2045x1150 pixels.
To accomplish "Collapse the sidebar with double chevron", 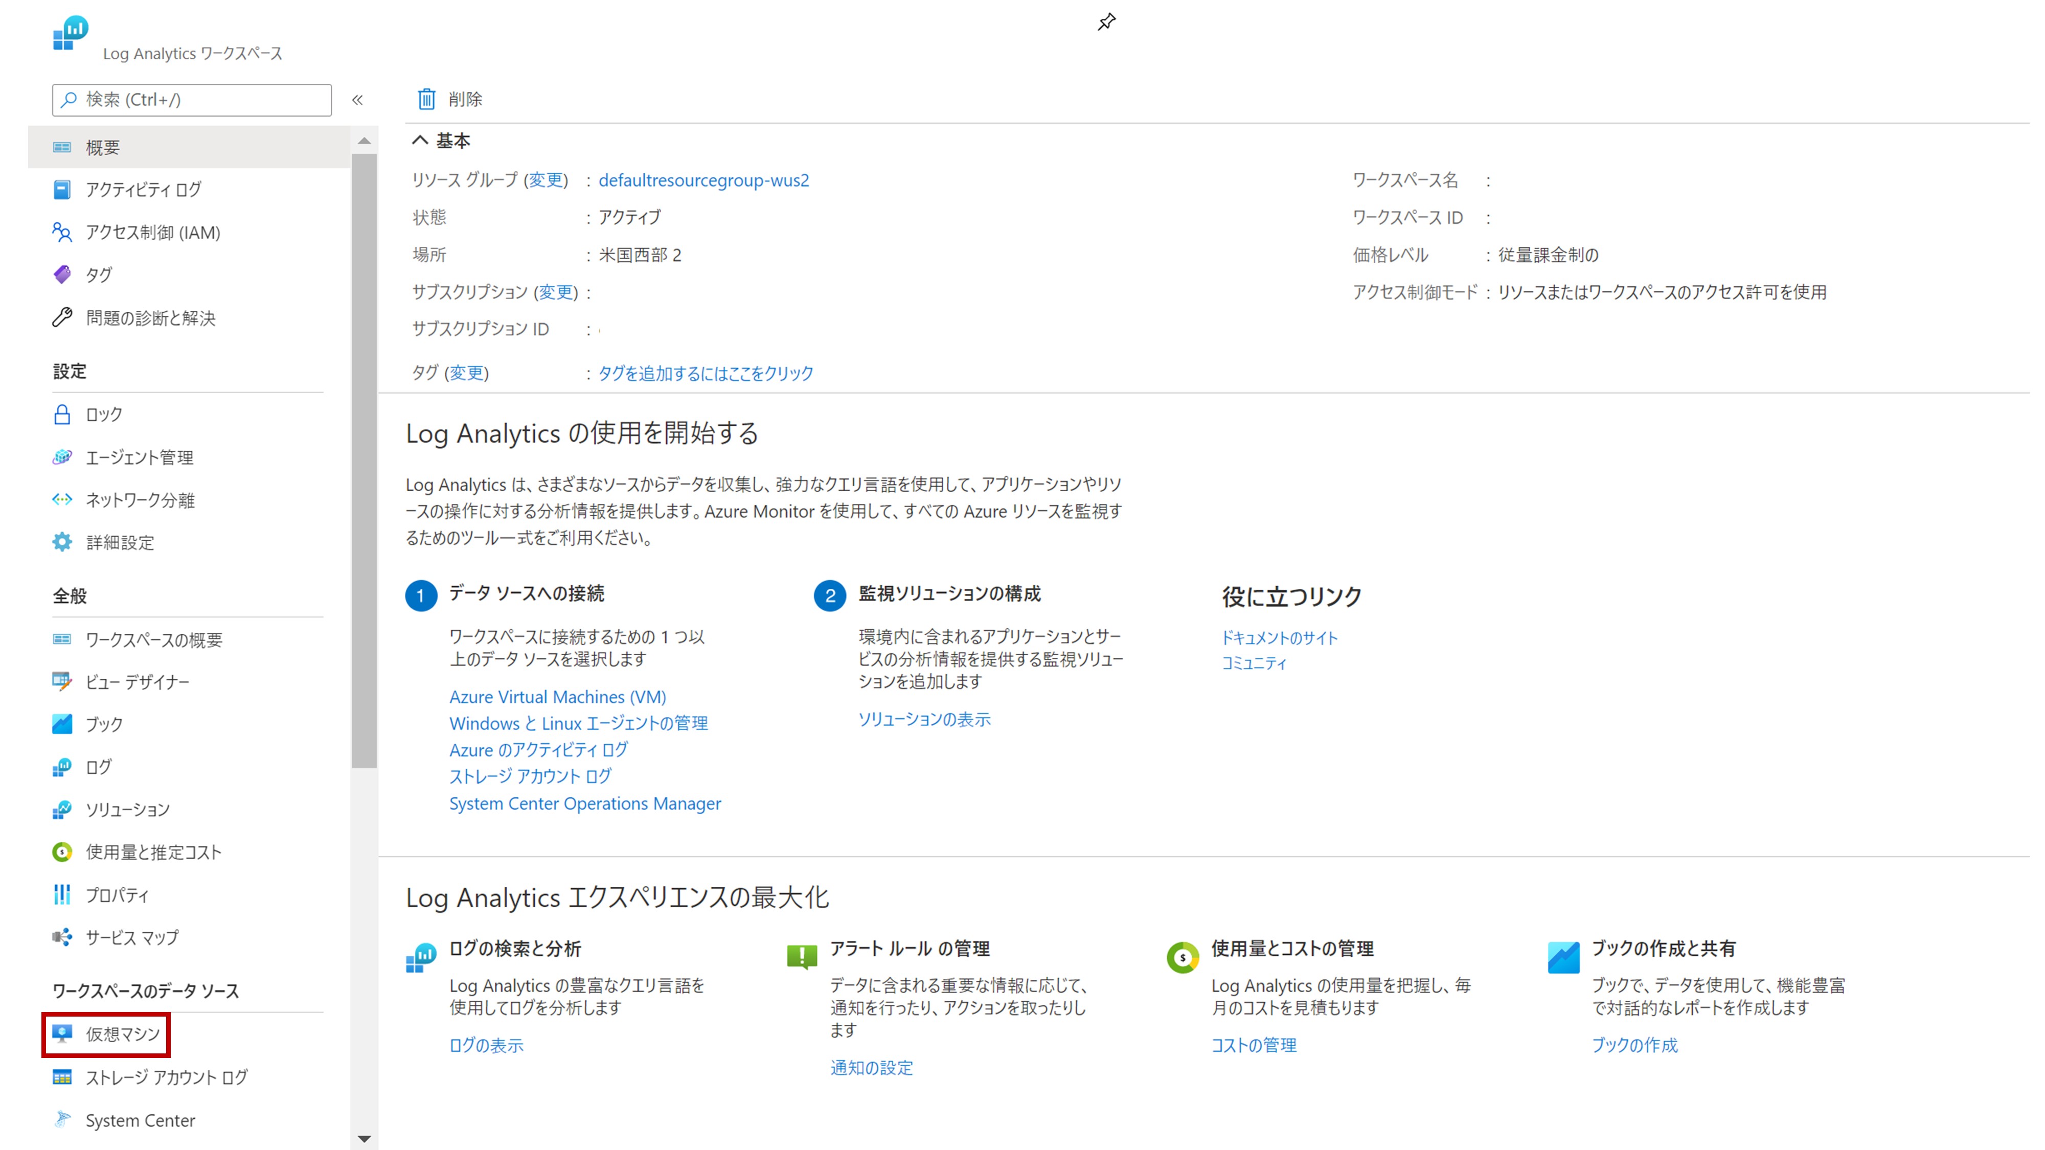I will 357,100.
